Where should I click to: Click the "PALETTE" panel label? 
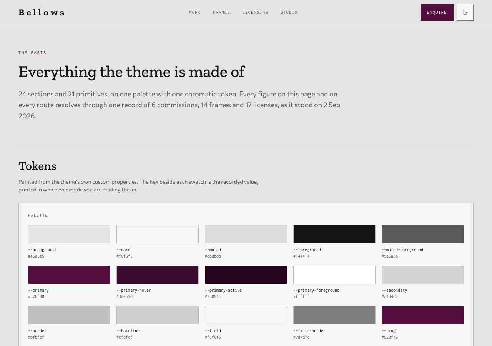coord(38,215)
